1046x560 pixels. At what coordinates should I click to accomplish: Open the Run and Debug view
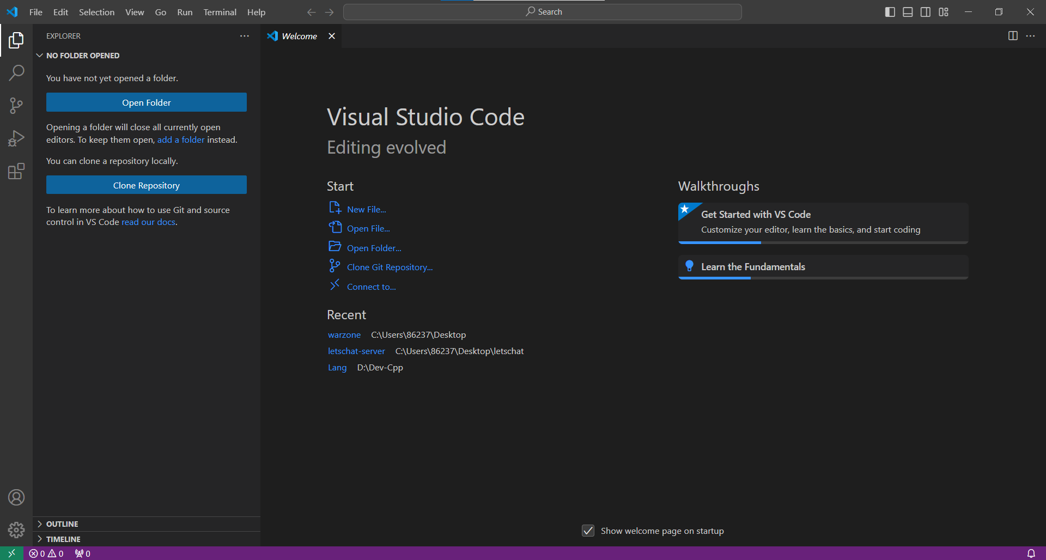click(x=16, y=138)
